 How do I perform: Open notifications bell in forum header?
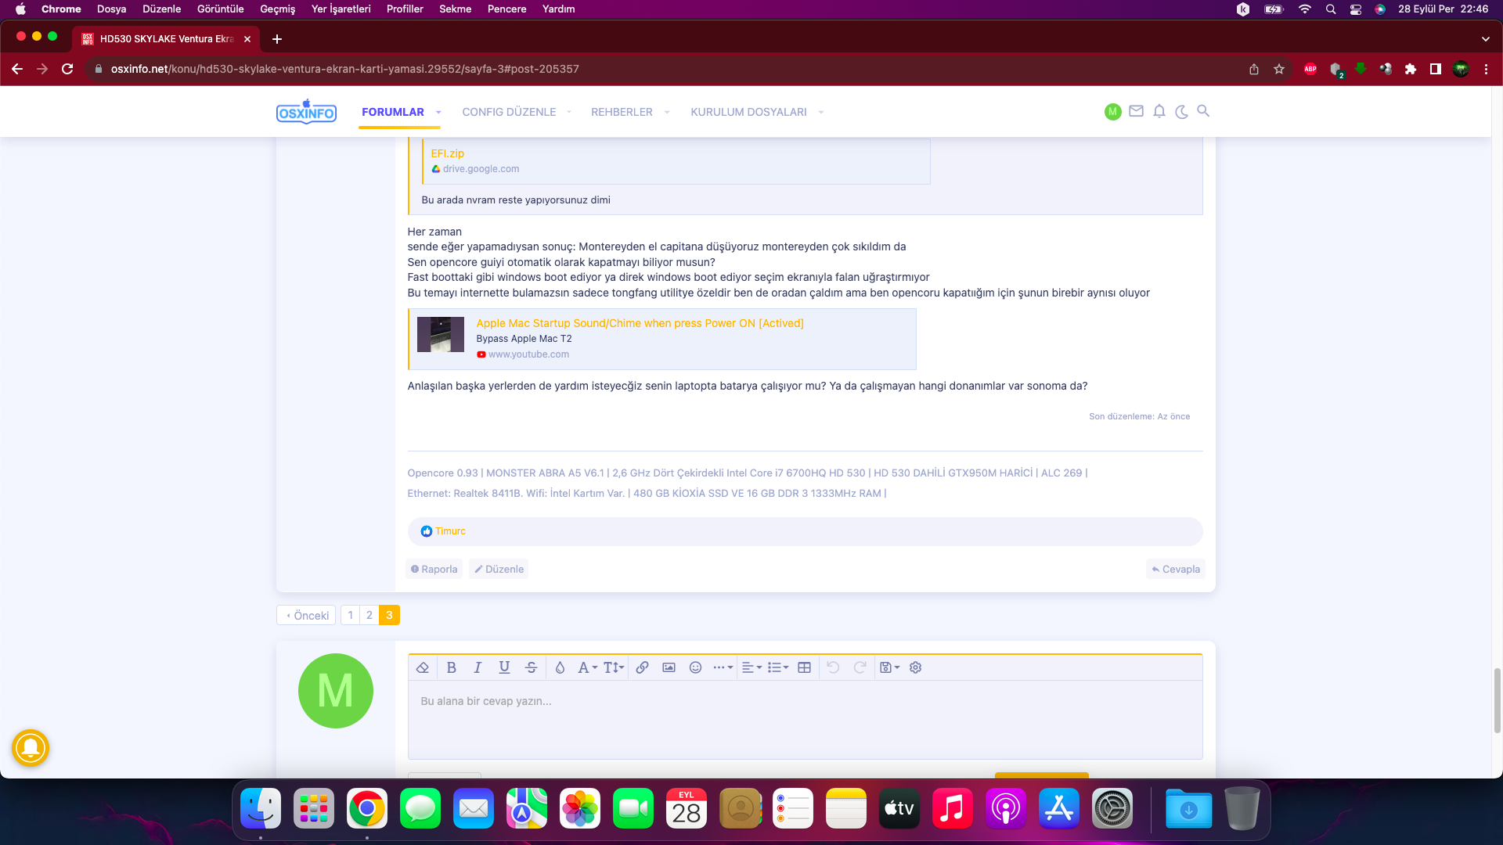click(1159, 111)
